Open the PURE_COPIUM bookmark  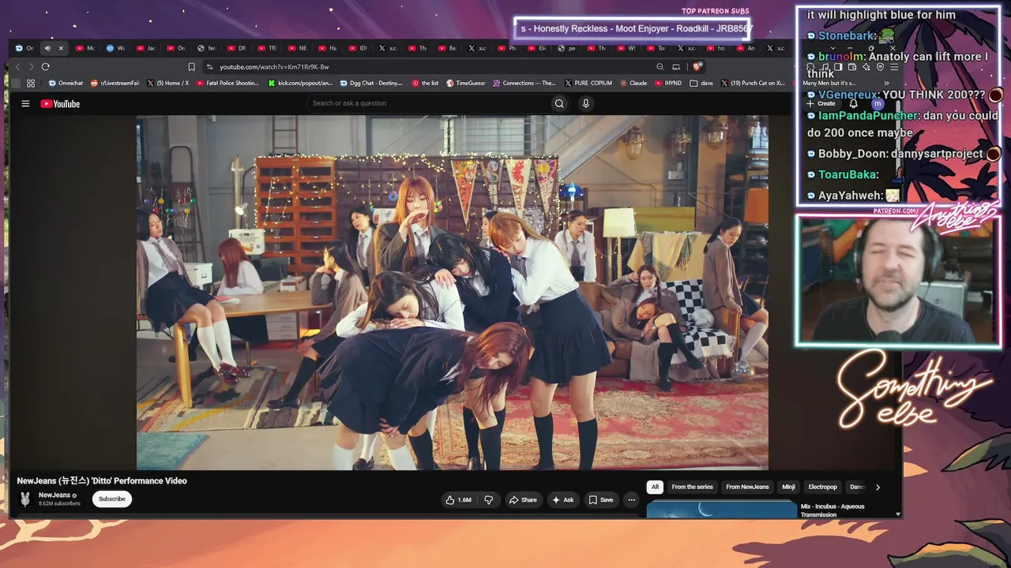[588, 83]
